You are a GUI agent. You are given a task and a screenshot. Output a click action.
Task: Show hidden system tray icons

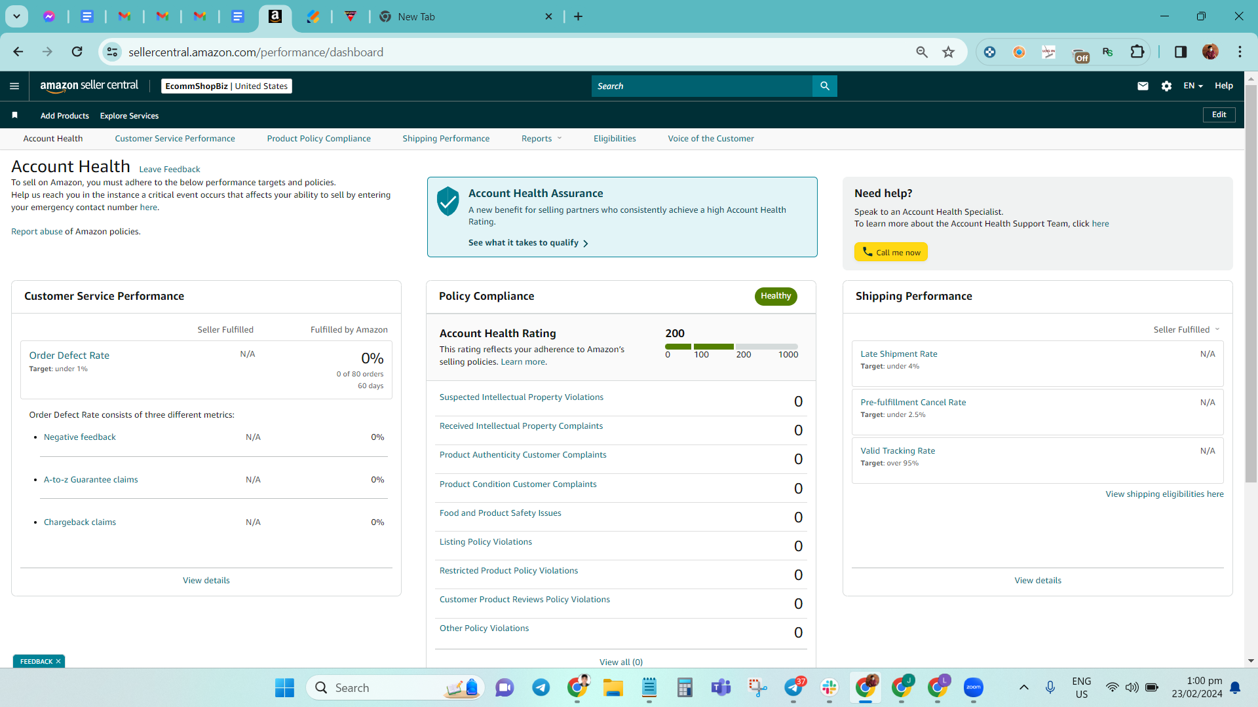point(1023,687)
